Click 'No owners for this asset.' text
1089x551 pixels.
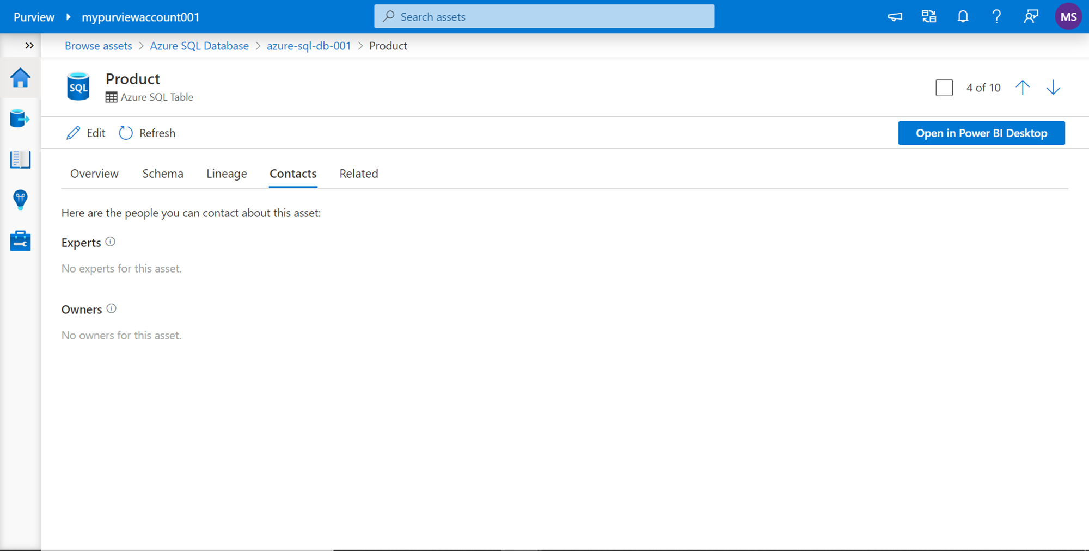coord(121,336)
